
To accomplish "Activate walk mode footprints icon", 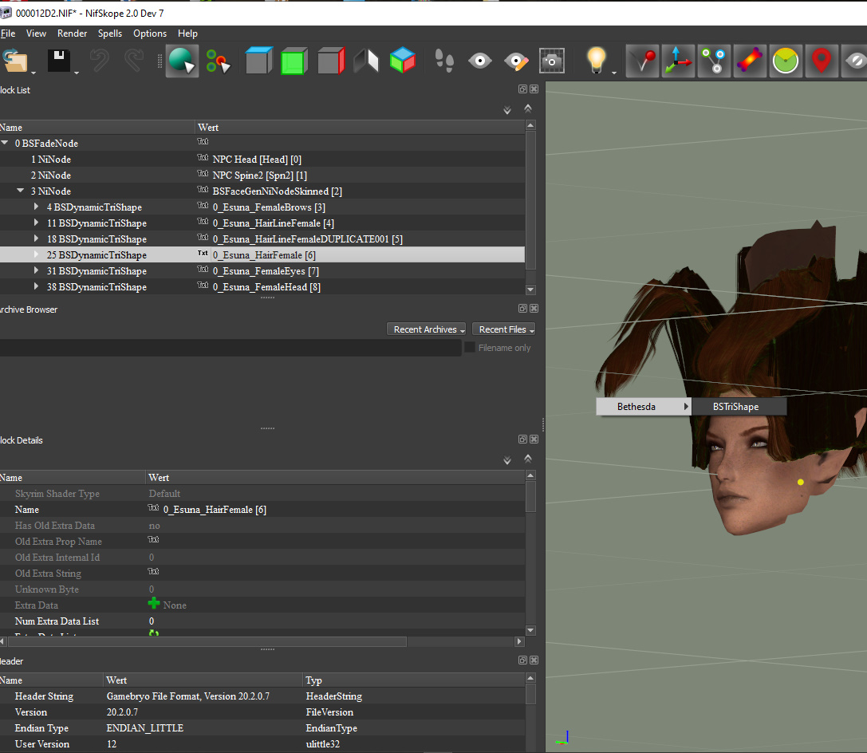I will pos(444,61).
